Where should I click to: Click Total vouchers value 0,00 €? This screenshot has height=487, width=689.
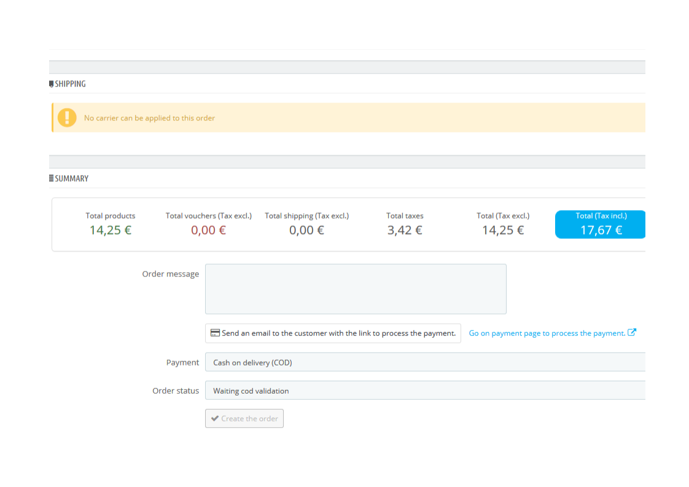tap(208, 230)
